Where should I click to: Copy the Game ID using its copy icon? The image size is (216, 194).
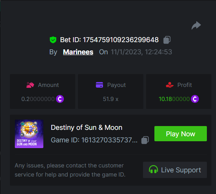pos(145,140)
